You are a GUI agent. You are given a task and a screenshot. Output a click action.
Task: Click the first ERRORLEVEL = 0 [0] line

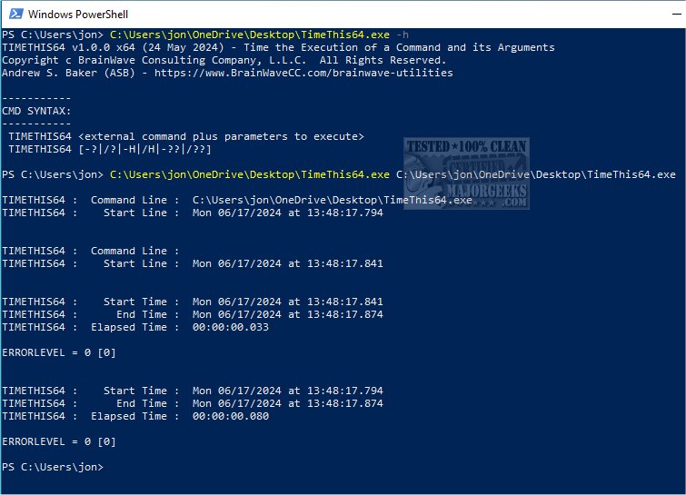point(59,352)
